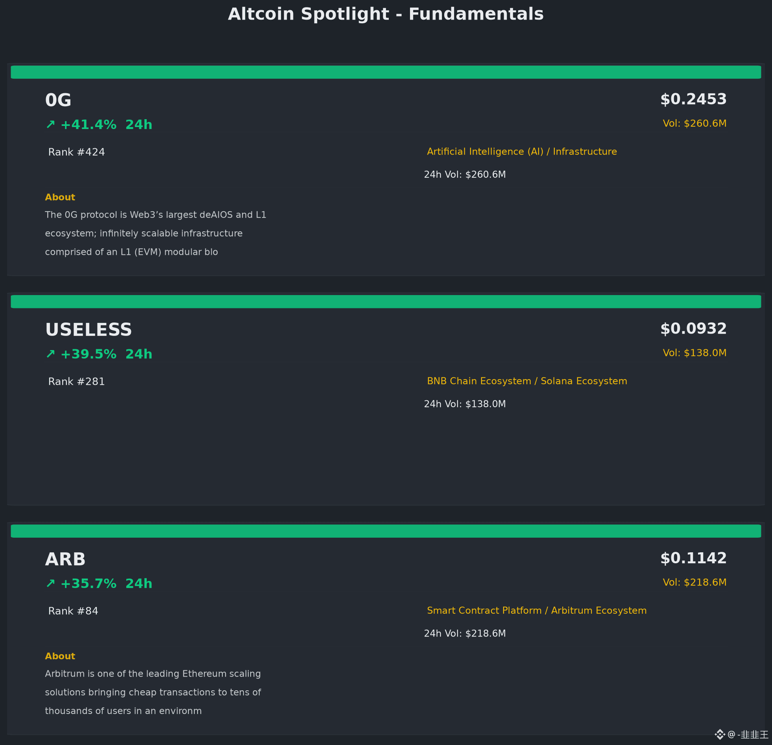Select the USELESS coin name heading
772x745 pixels.
click(x=89, y=330)
